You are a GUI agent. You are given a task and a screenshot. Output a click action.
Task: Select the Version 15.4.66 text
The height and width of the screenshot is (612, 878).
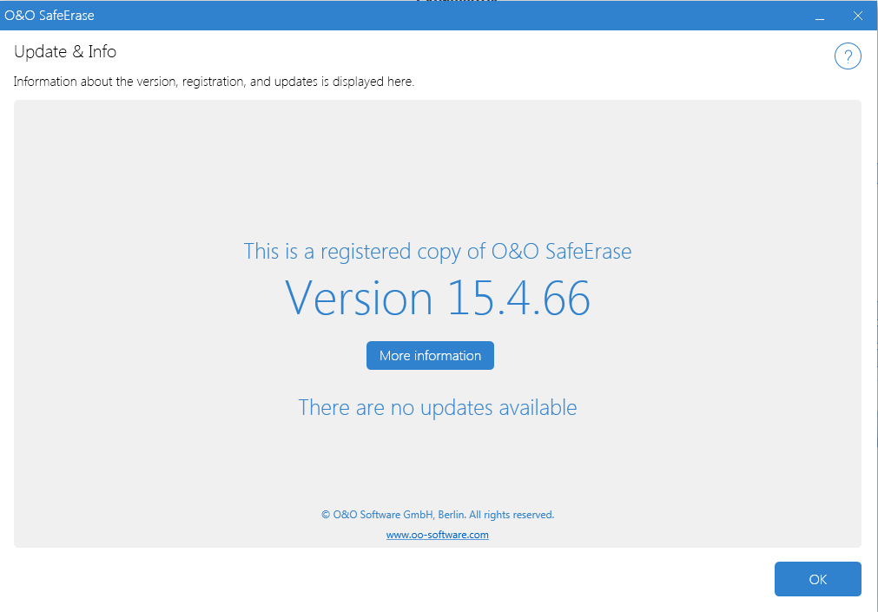tap(438, 298)
